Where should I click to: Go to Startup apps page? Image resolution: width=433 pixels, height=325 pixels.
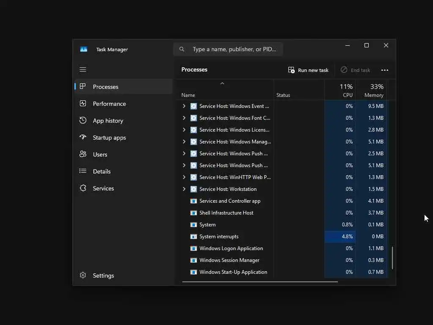click(124, 138)
